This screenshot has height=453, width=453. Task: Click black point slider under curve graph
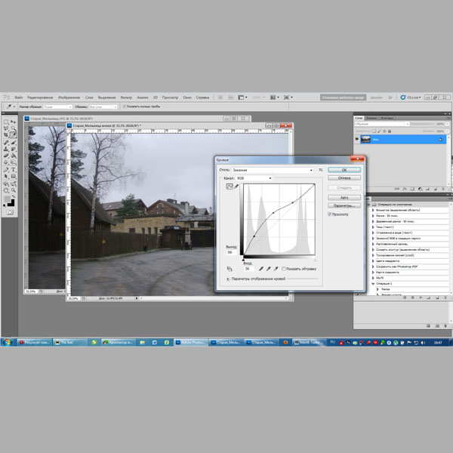pos(243,260)
